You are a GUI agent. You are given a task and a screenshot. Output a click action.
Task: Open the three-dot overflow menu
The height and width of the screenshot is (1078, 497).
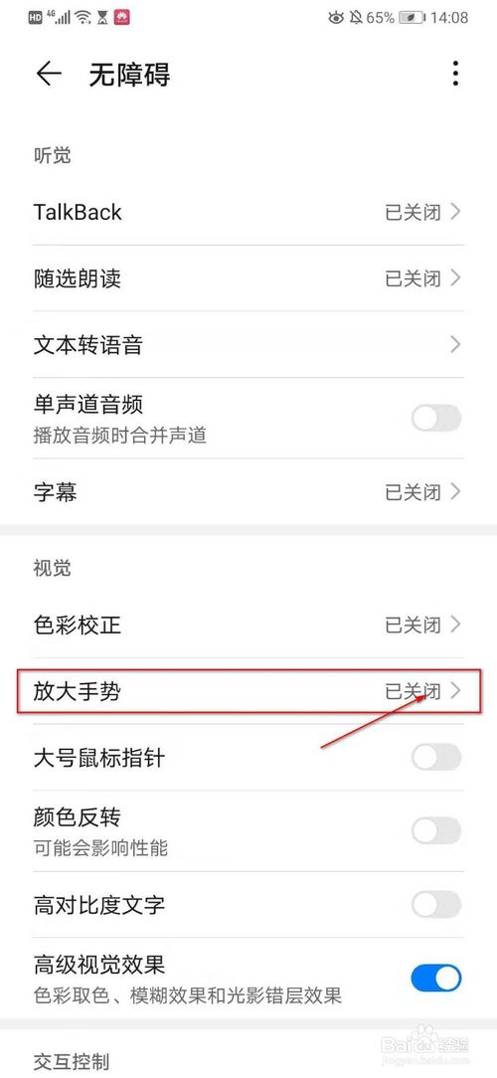(455, 74)
